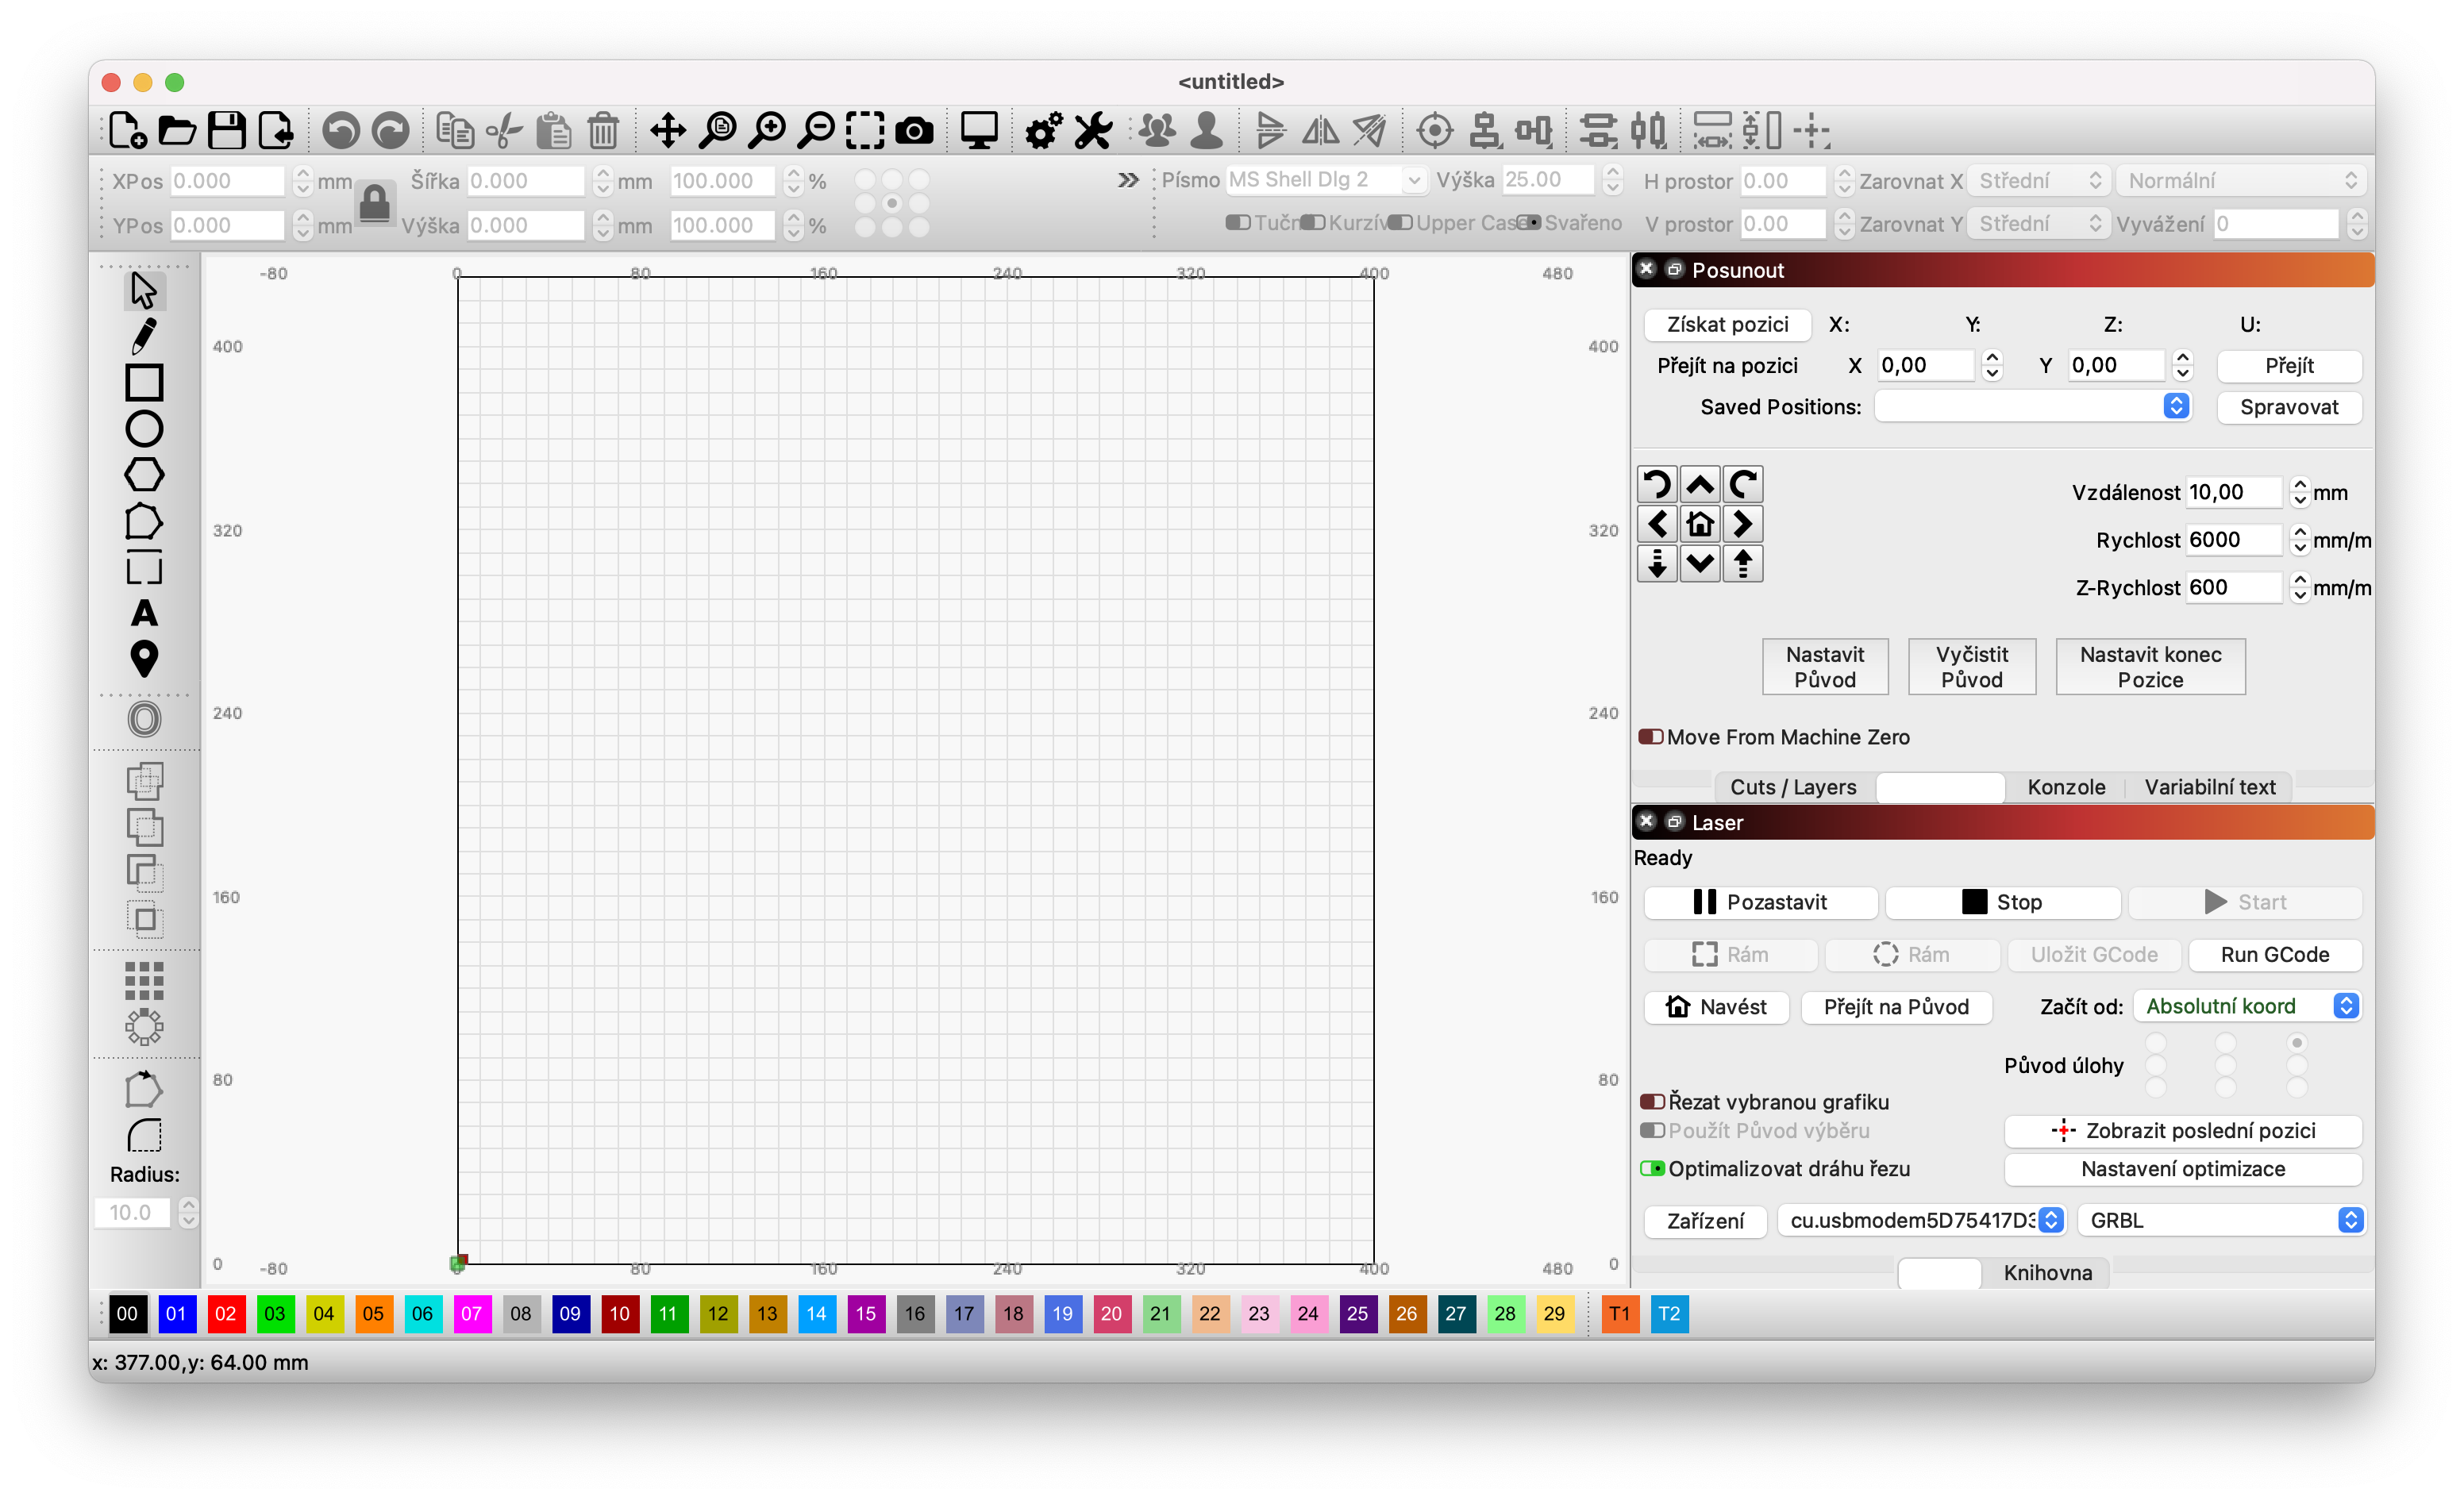Open the GRBL device dropdown
This screenshot has width=2464, height=1500.
coord(2220,1220)
